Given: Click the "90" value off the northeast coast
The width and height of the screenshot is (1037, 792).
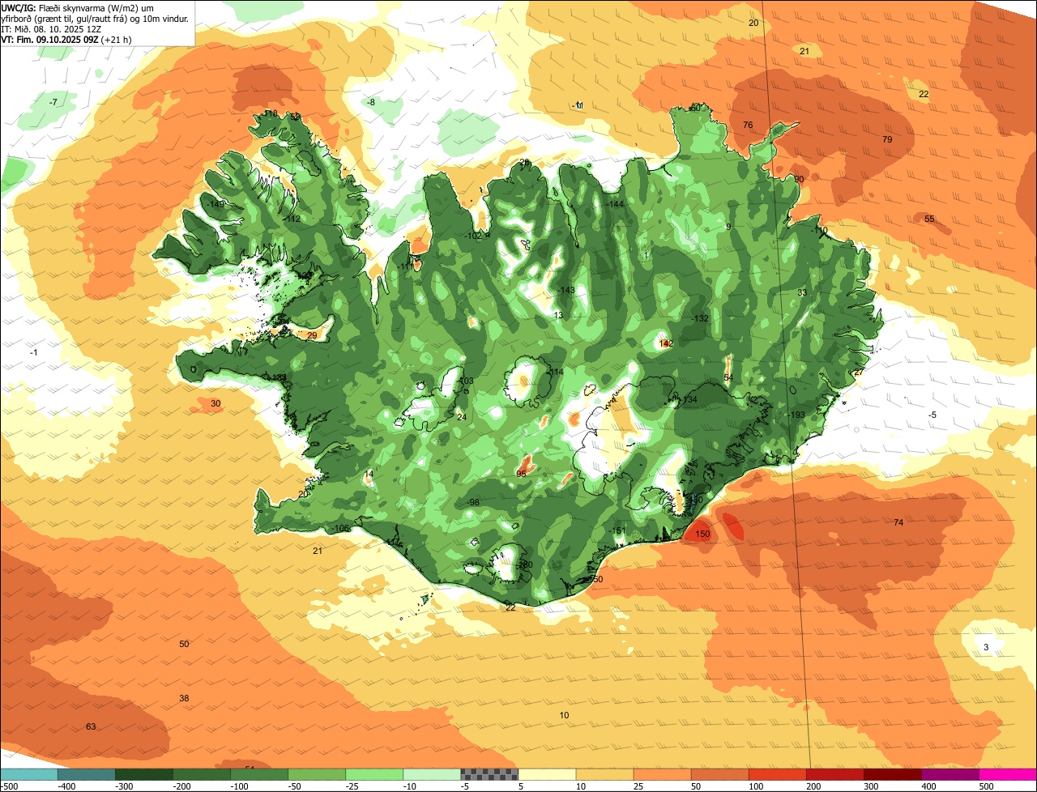Looking at the screenshot, I should tap(799, 179).
